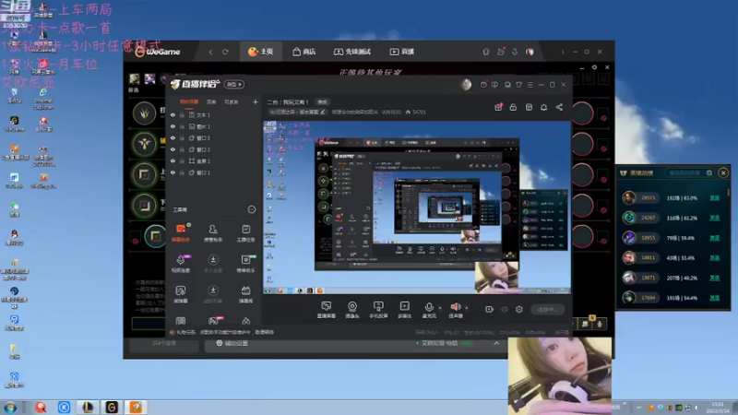Open the black G app on taskbar
The image size is (738, 415).
(x=112, y=407)
